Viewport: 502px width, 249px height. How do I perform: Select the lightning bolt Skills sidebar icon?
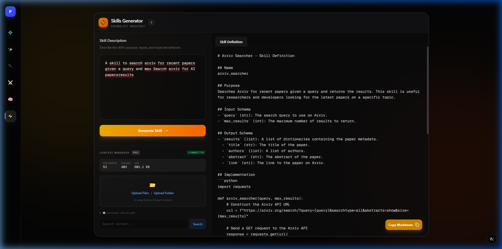click(10, 116)
